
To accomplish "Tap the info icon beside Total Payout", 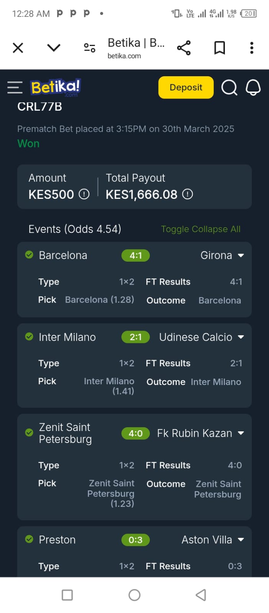I will [187, 195].
